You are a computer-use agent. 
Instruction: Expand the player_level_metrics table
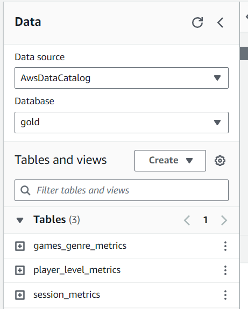(x=20, y=270)
